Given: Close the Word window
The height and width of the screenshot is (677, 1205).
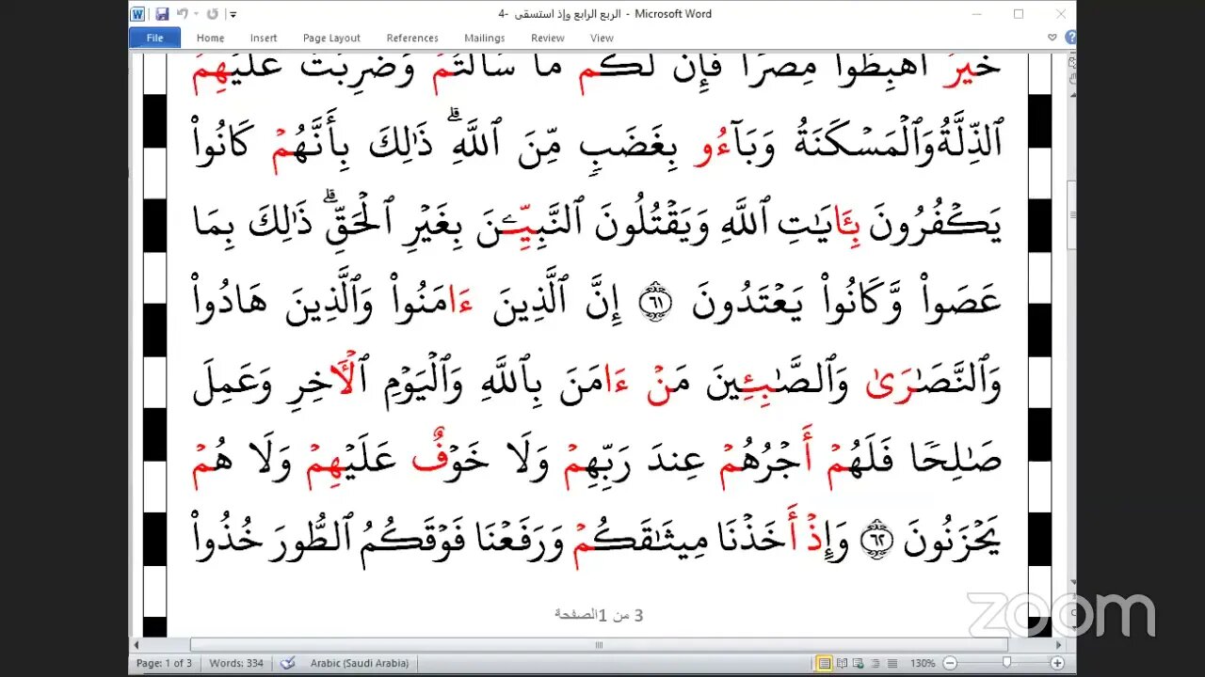Looking at the screenshot, I should coord(1061,14).
